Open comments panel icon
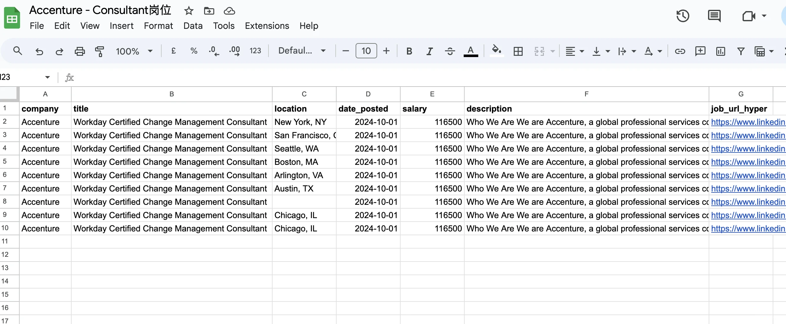The image size is (786, 324). (714, 16)
